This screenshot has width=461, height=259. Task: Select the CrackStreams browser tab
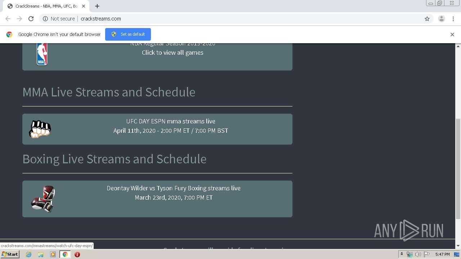click(46, 6)
